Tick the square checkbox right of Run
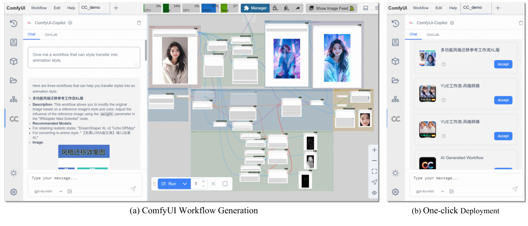528x226 pixels. [x=225, y=184]
